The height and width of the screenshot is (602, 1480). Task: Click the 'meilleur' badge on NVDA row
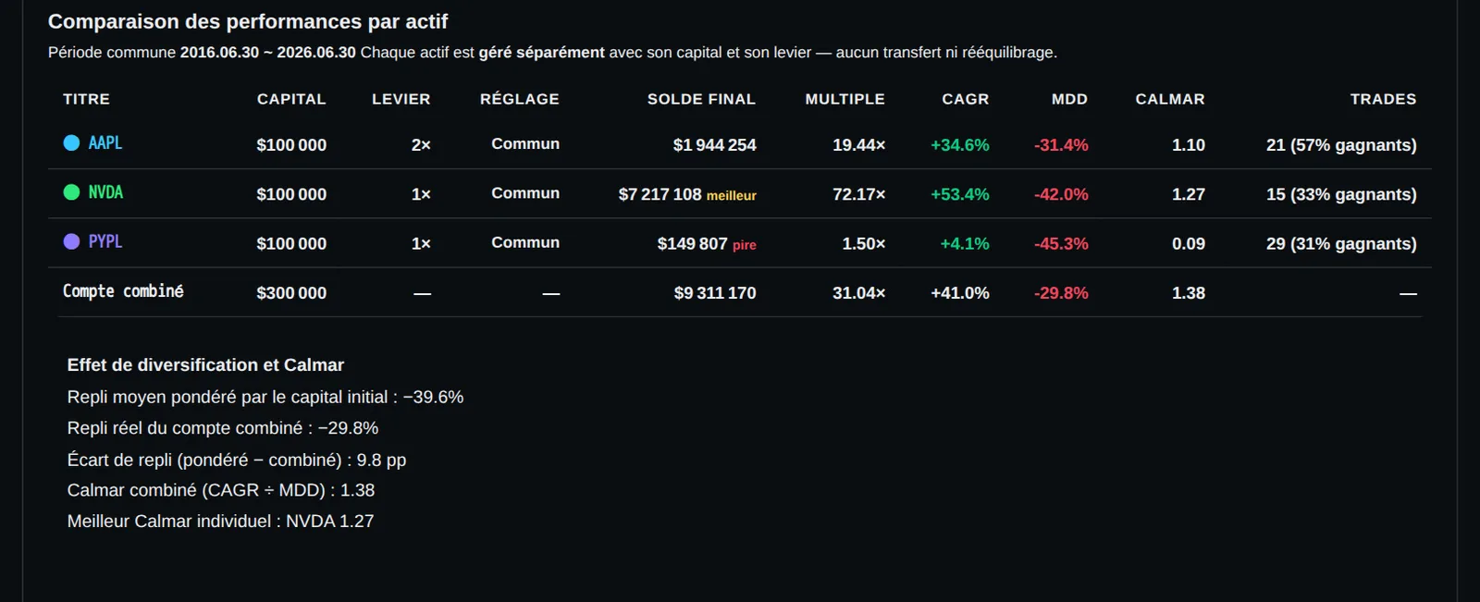click(x=732, y=195)
